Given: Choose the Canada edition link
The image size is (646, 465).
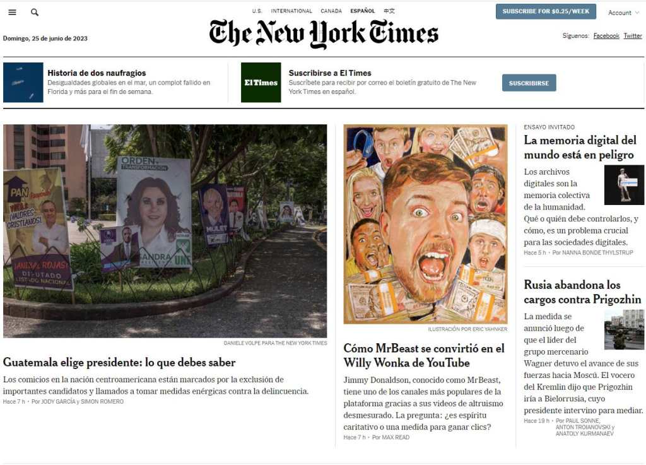Looking at the screenshot, I should 331,11.
